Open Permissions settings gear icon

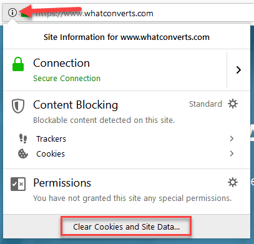coord(233,182)
